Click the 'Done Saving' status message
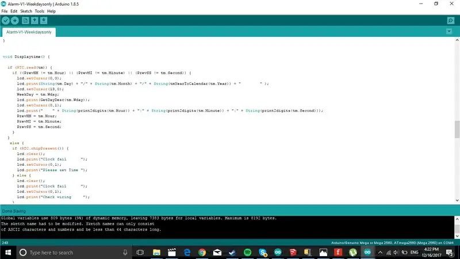 (14, 211)
